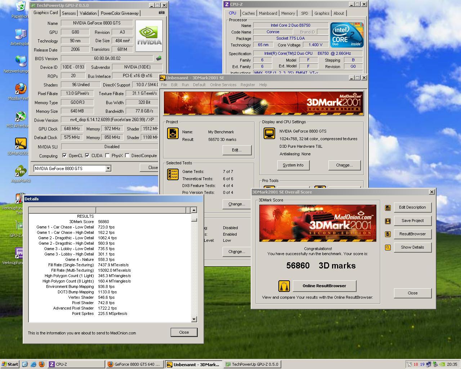Open the Help menu in 3DMark2001

[263, 85]
